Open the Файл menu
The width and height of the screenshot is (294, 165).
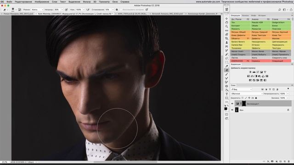click(x=9, y=2)
